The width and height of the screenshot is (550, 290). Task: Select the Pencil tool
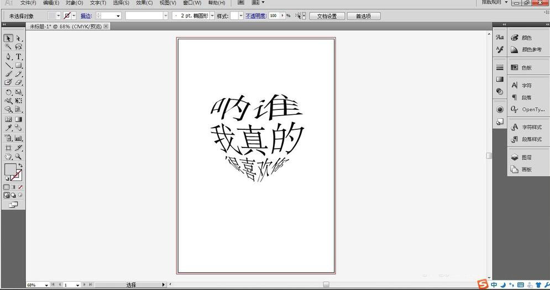(x=19, y=73)
